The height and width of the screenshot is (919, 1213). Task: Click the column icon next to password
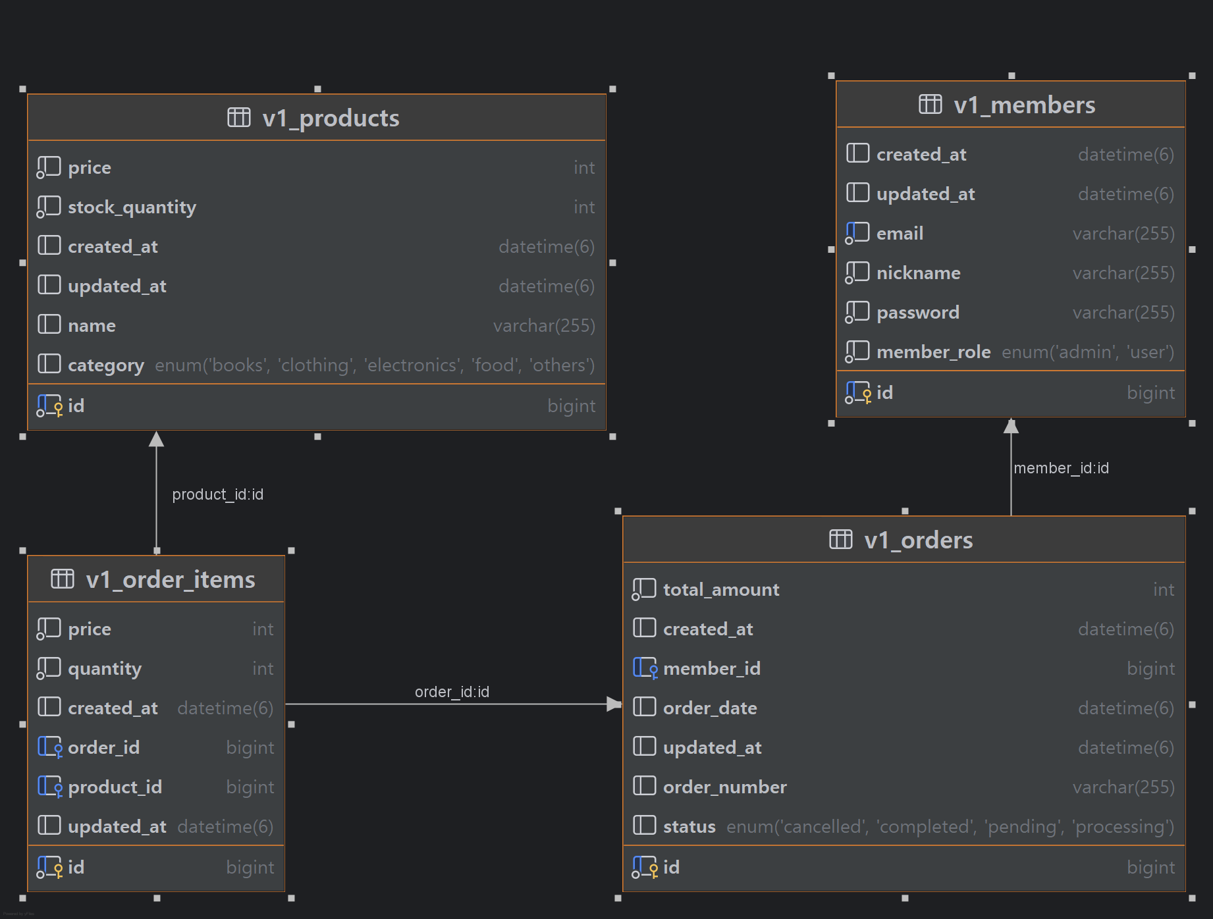pyautogui.click(x=857, y=312)
